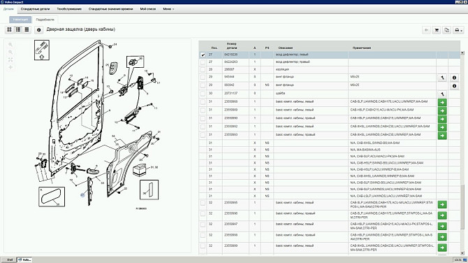Click the Навигация button

click(x=20, y=20)
